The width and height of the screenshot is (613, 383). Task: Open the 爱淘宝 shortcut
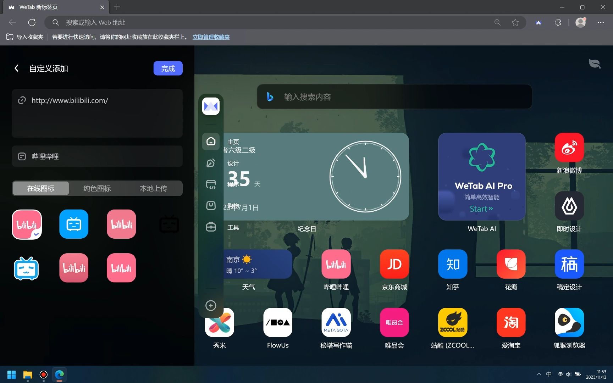[511, 322]
